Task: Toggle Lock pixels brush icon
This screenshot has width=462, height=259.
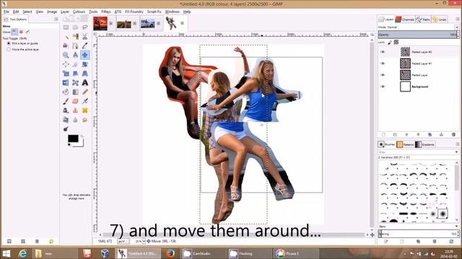Action: [x=390, y=42]
